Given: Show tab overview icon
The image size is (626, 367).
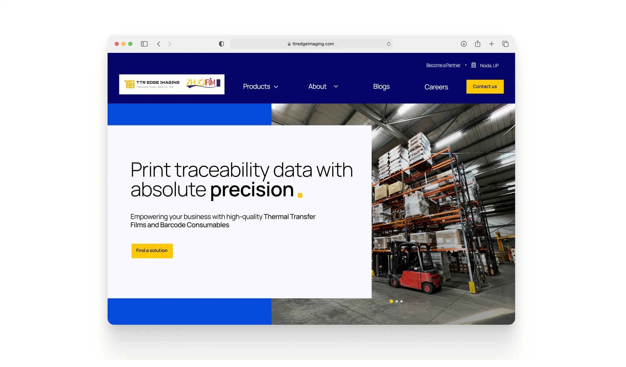Looking at the screenshot, I should (x=505, y=44).
